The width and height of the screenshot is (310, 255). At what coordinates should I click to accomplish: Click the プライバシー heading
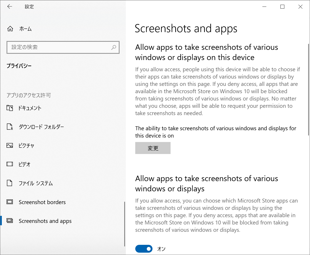point(19,66)
